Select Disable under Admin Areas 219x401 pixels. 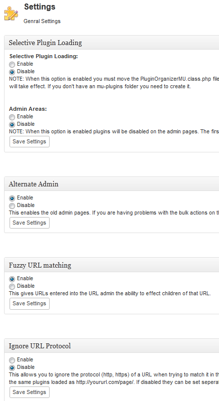[x=12, y=124]
